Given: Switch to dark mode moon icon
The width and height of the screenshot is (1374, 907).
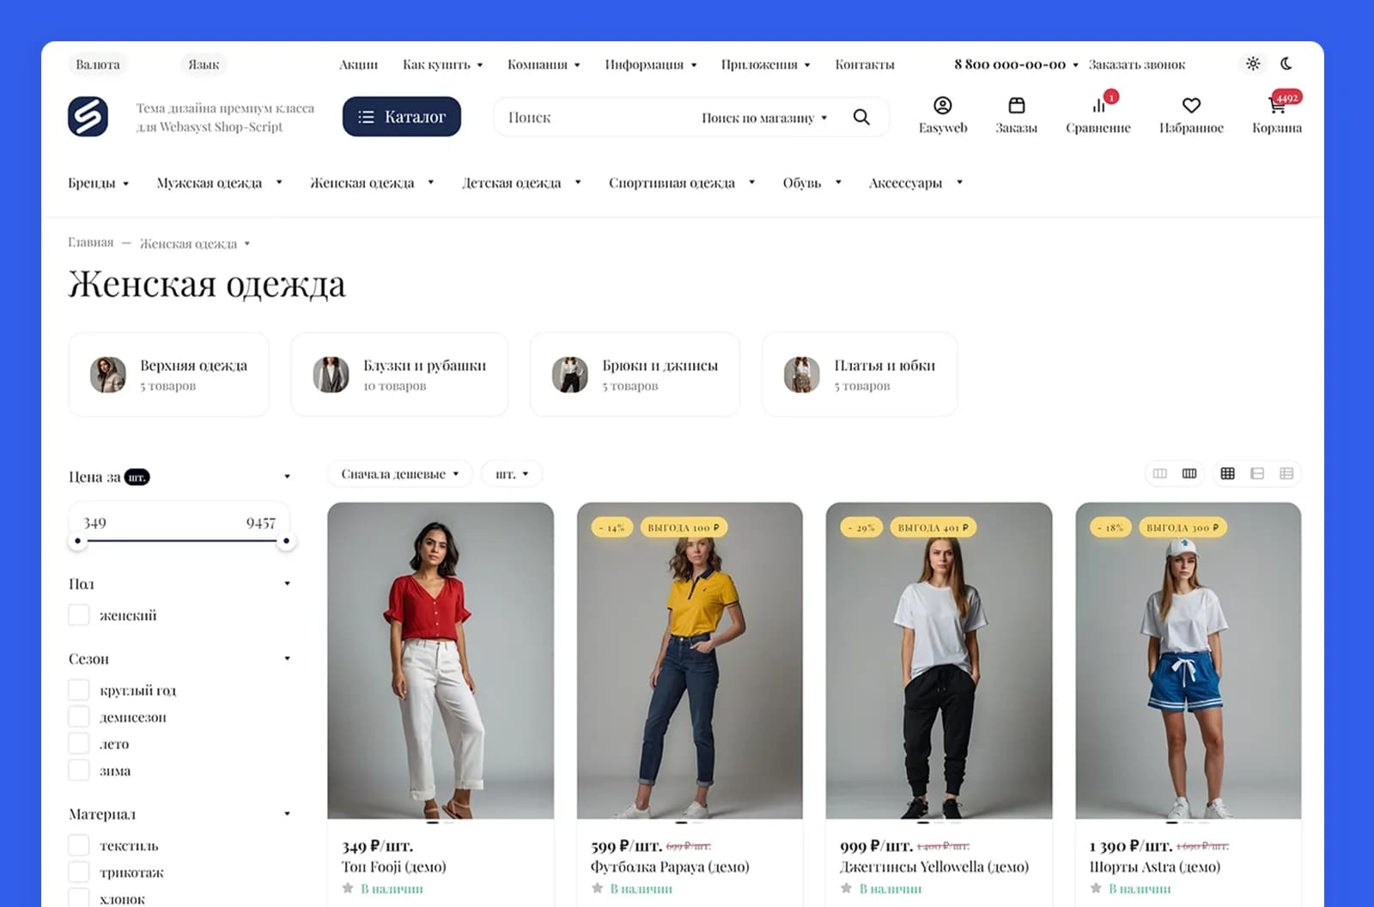Looking at the screenshot, I should coord(1286,64).
